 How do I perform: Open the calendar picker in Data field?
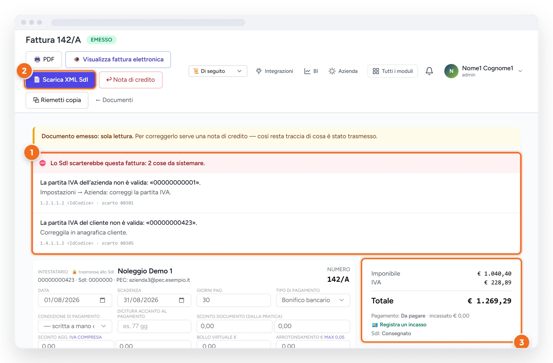click(102, 300)
